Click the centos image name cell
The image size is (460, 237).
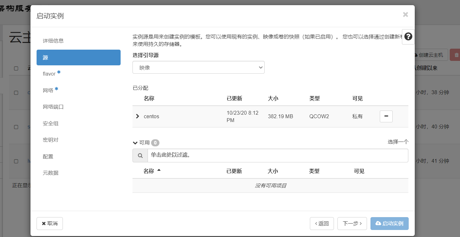click(151, 117)
